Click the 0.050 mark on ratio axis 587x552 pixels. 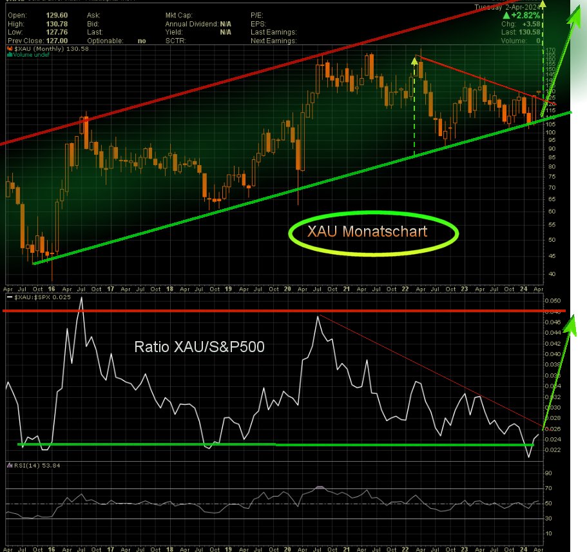pyautogui.click(x=553, y=301)
